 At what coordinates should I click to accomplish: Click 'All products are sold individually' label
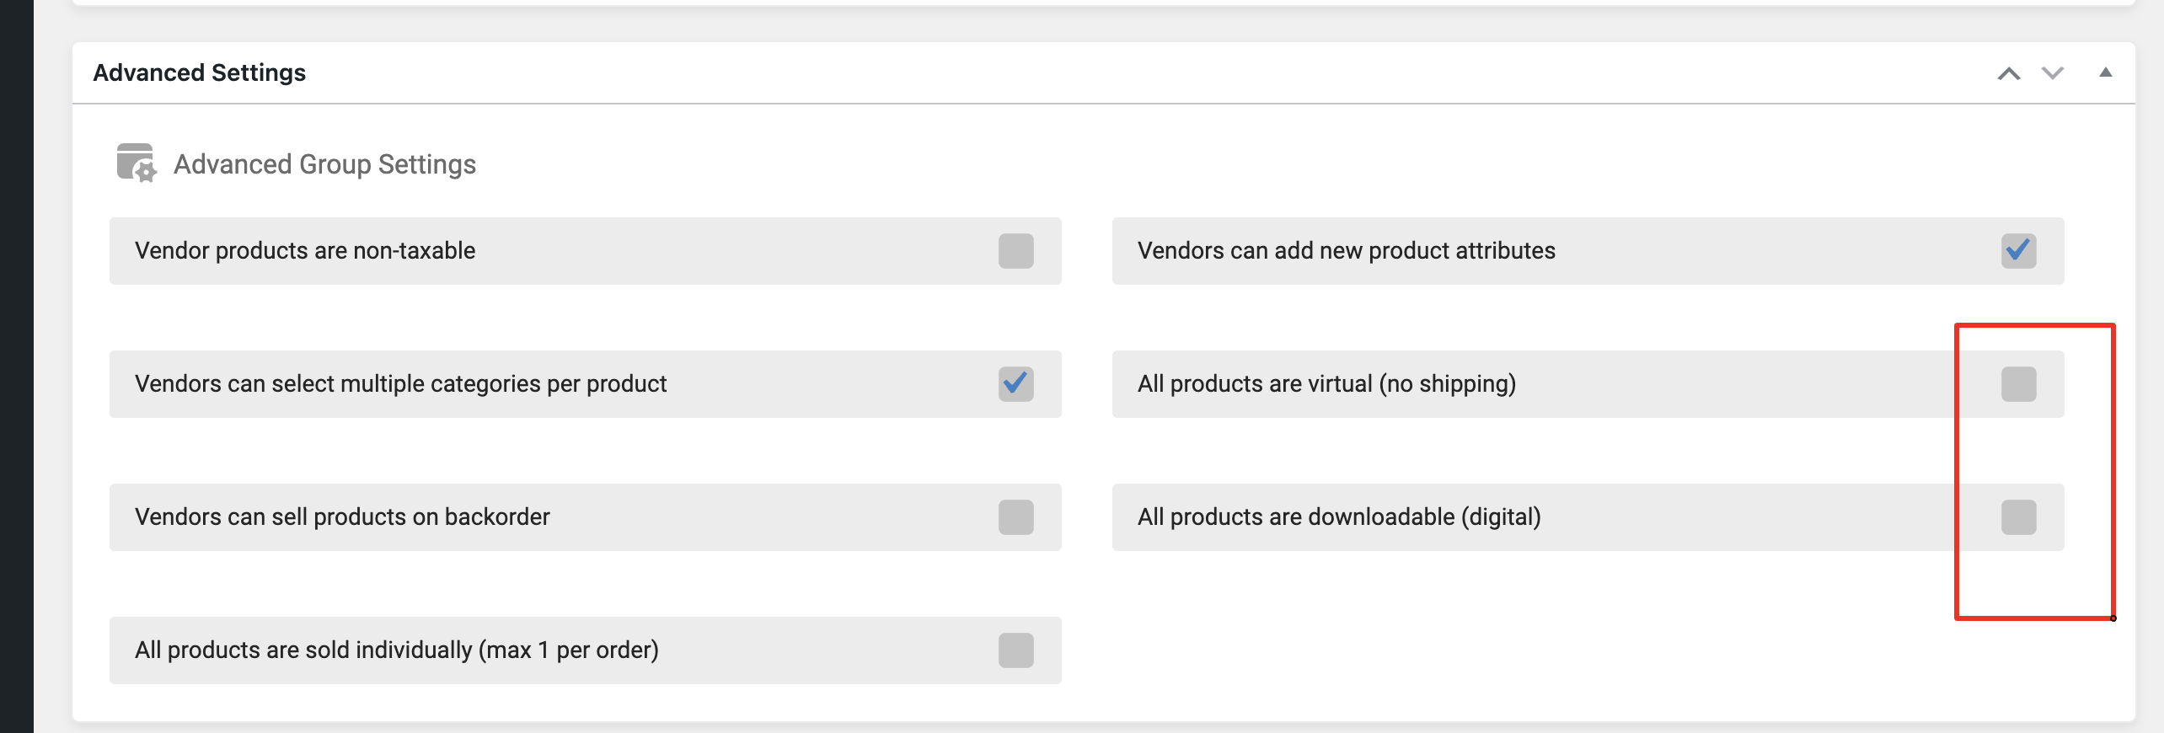397,650
